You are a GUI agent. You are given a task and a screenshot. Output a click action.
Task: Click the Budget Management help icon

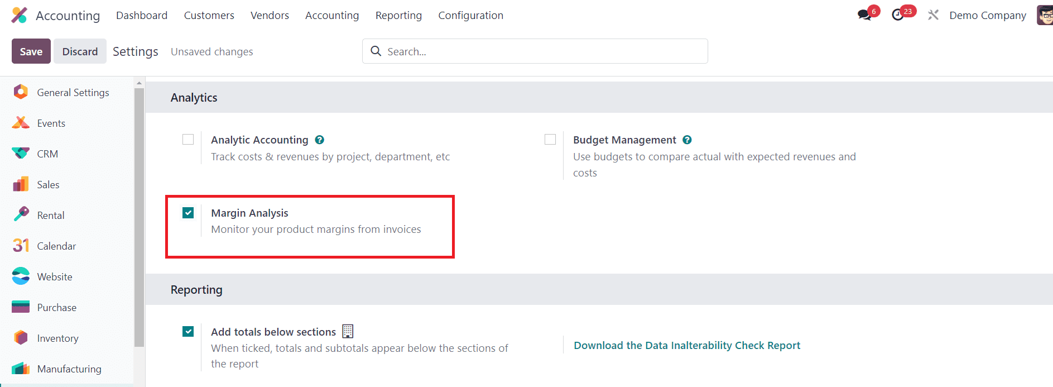pyautogui.click(x=687, y=140)
